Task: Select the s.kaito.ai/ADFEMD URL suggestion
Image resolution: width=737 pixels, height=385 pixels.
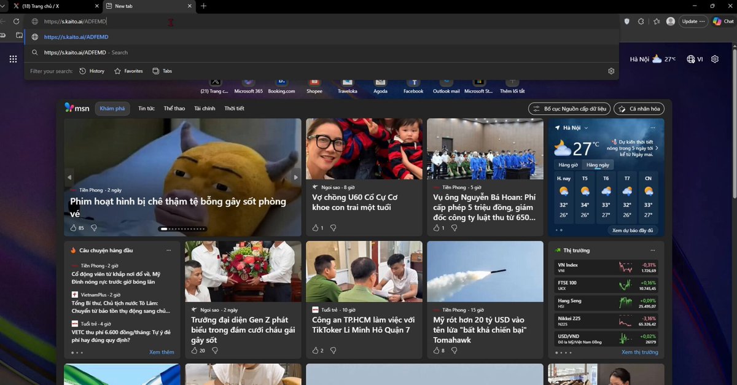Action: click(x=321, y=37)
